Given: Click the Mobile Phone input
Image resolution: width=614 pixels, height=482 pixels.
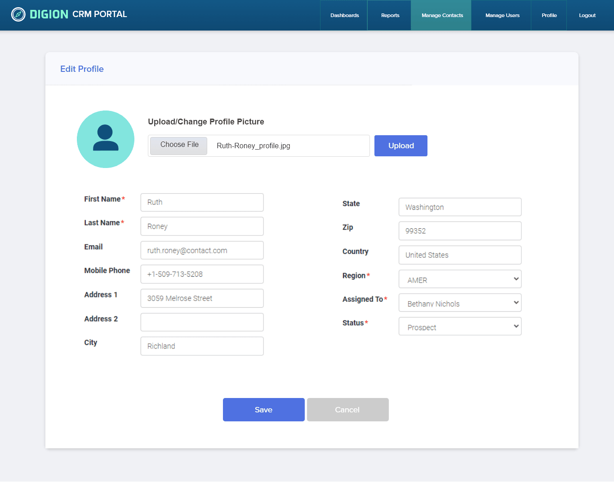Looking at the screenshot, I should pyautogui.click(x=202, y=274).
